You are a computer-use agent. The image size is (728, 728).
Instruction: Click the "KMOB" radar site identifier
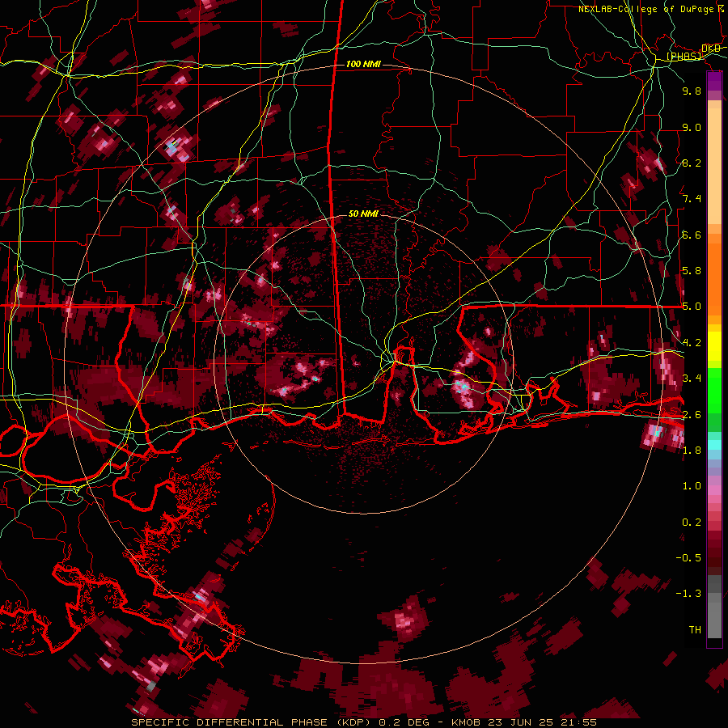(467, 722)
